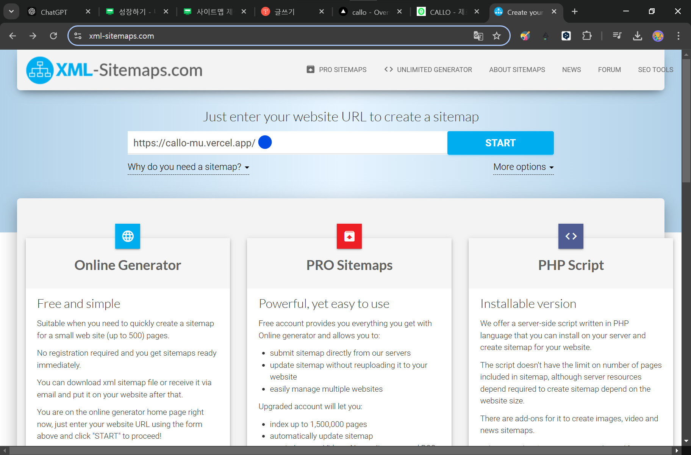Click the PRO Sitemaps red icon
Screen dimensions: 691x455
pyautogui.click(x=349, y=236)
